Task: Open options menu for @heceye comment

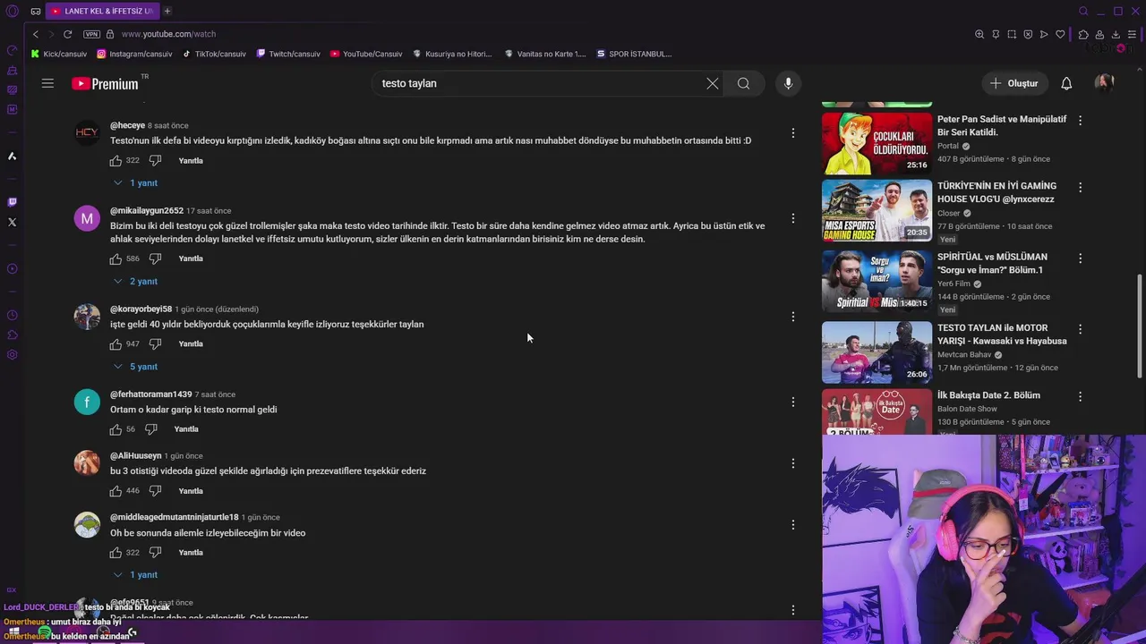Action: 792,133
